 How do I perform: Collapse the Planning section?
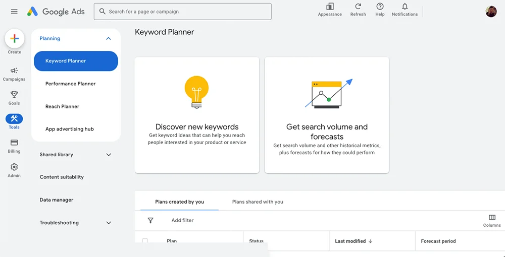(x=108, y=39)
